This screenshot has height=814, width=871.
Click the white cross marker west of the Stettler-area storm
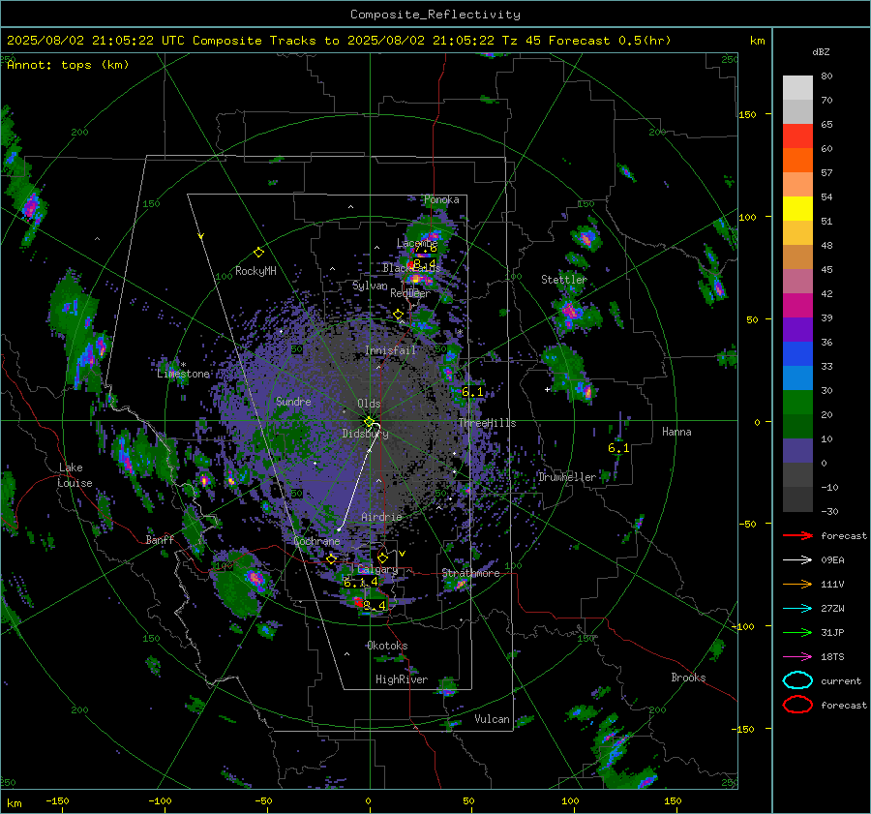pos(547,389)
